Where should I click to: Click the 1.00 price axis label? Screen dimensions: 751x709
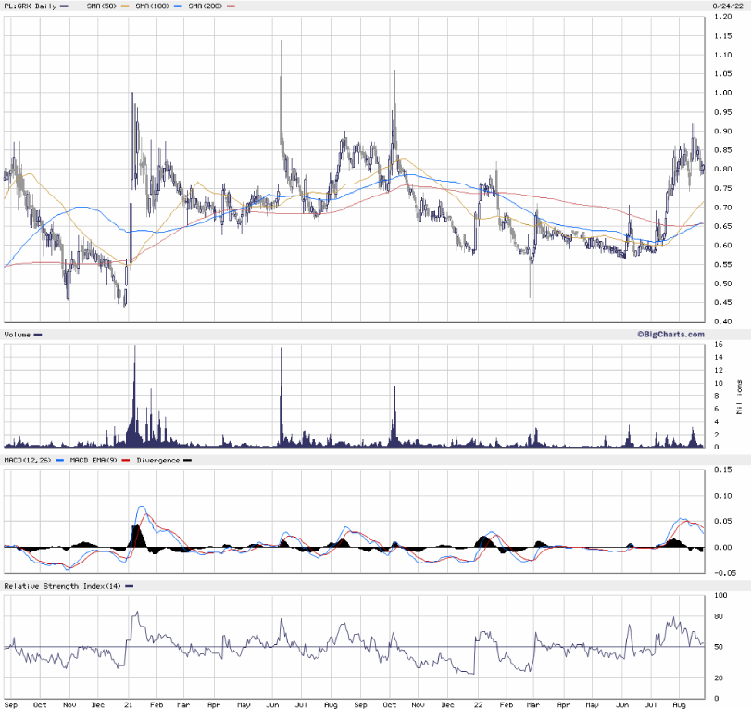(721, 93)
